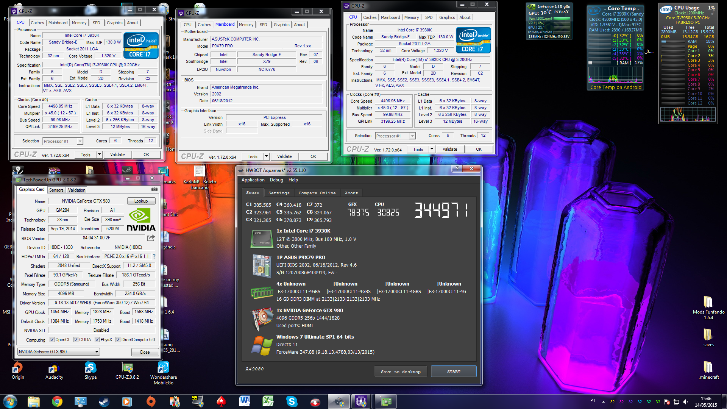Screen dimensions: 727x409
Task: Click the Windows logo icon in Aquamark
Action: [x=262, y=345]
